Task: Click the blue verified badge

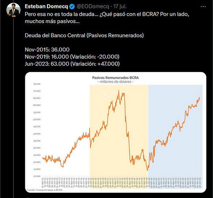Action: click(x=72, y=6)
